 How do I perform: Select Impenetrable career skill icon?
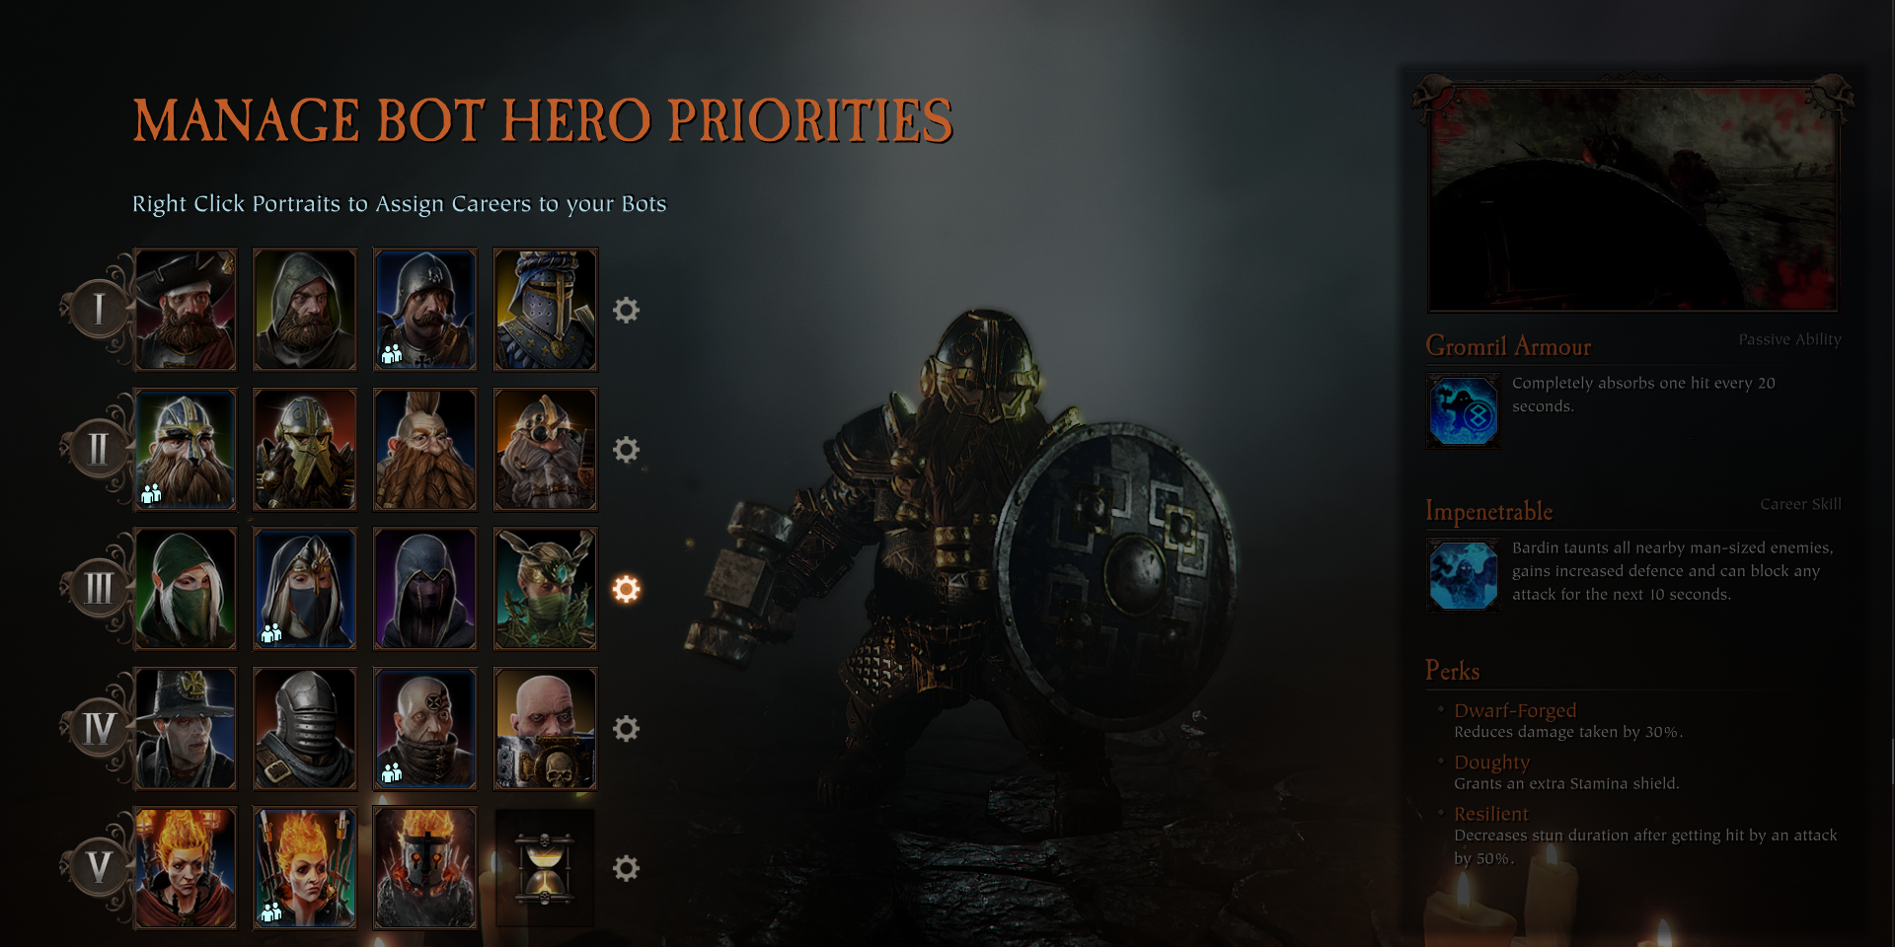point(1463,575)
